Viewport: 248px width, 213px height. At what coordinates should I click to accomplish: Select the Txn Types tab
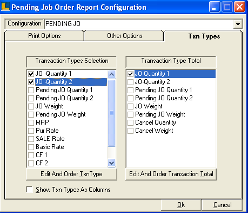tap(204, 36)
